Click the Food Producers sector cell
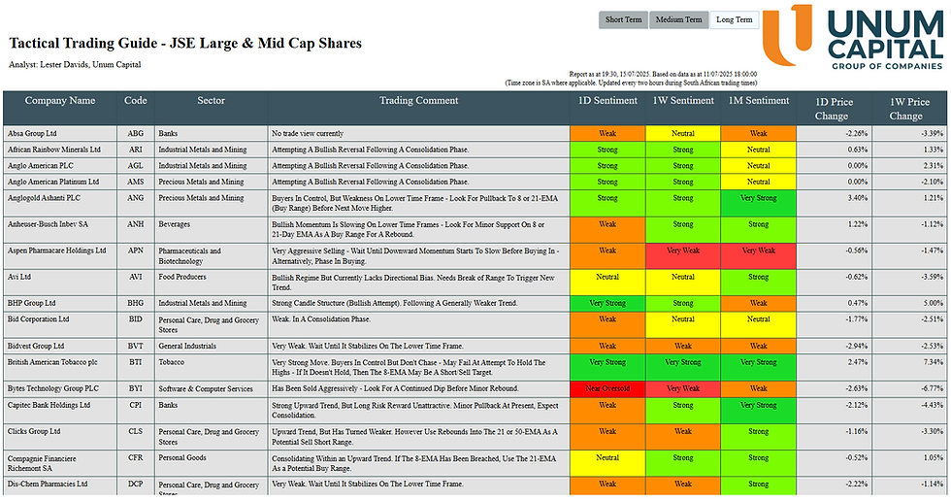Viewport: 951px width, 501px height. coord(212,282)
